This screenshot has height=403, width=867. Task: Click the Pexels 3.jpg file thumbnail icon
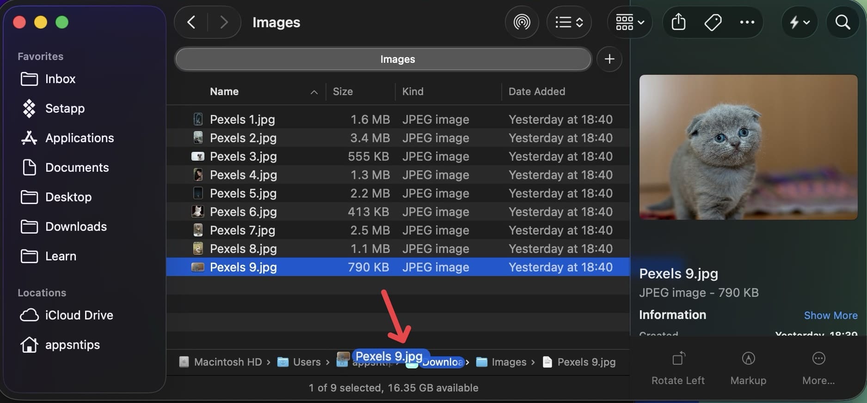tap(198, 156)
